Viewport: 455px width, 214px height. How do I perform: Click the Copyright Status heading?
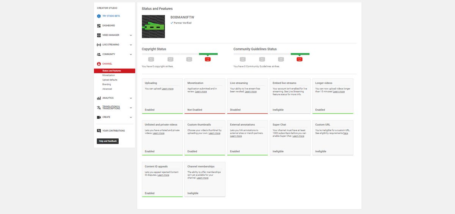tap(154, 49)
